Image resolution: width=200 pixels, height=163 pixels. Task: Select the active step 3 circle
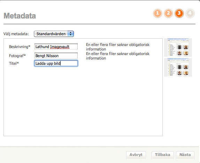click(179, 13)
